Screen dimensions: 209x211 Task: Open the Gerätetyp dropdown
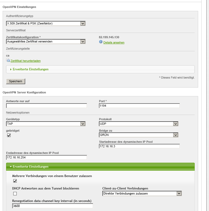coord(46,124)
